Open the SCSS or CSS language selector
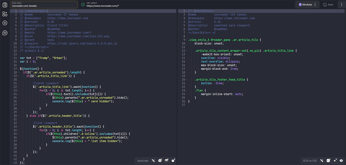This screenshot has height=165, width=346. click(310, 161)
